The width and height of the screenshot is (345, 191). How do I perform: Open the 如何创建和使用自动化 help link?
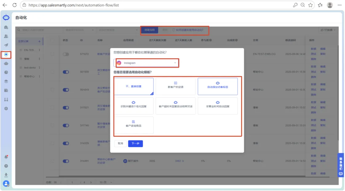point(188,30)
